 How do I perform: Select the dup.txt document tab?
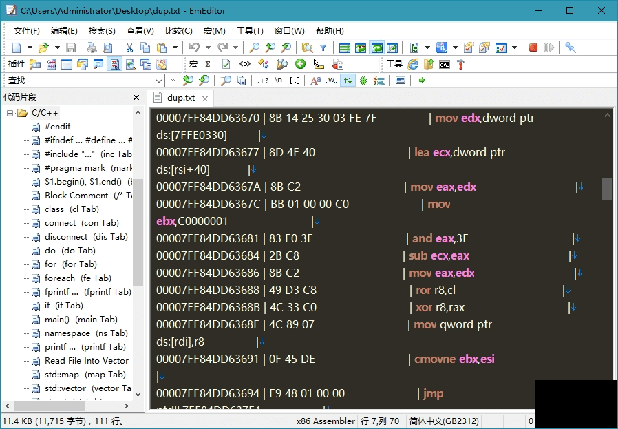coord(181,98)
